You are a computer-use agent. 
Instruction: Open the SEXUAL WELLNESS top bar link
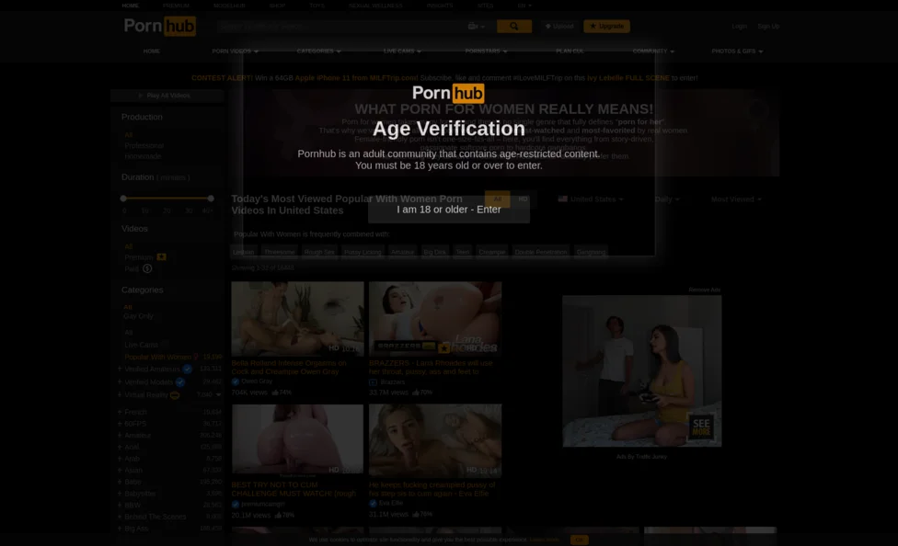click(x=375, y=6)
